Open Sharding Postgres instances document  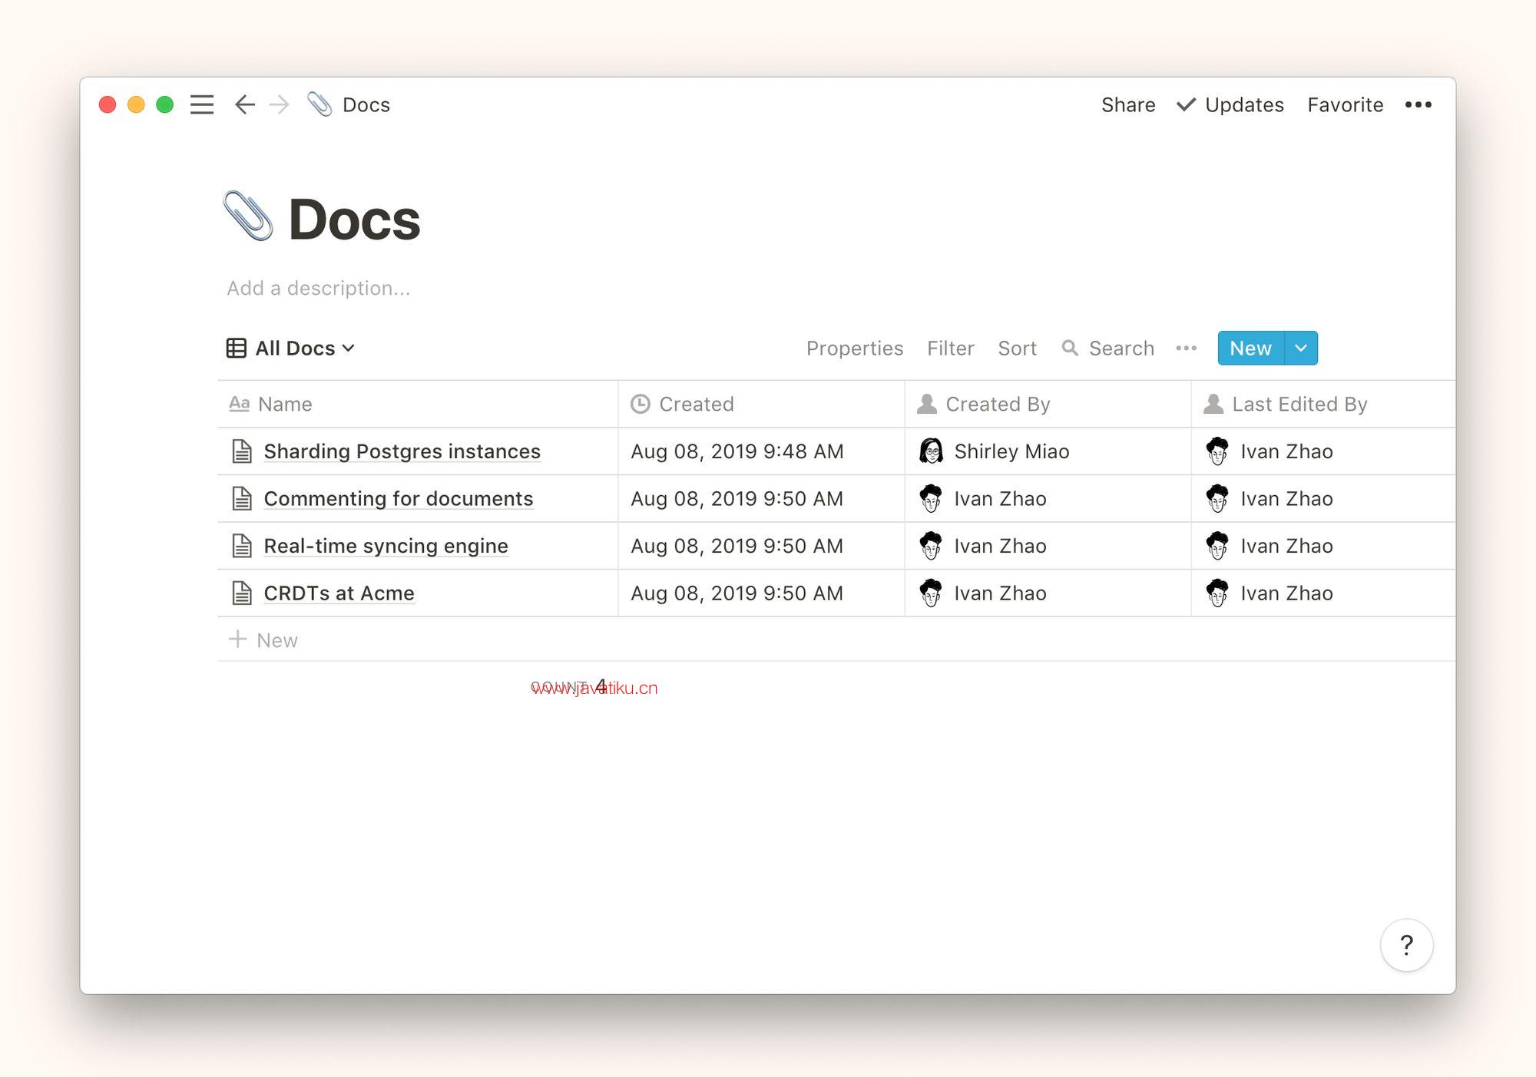click(x=402, y=451)
